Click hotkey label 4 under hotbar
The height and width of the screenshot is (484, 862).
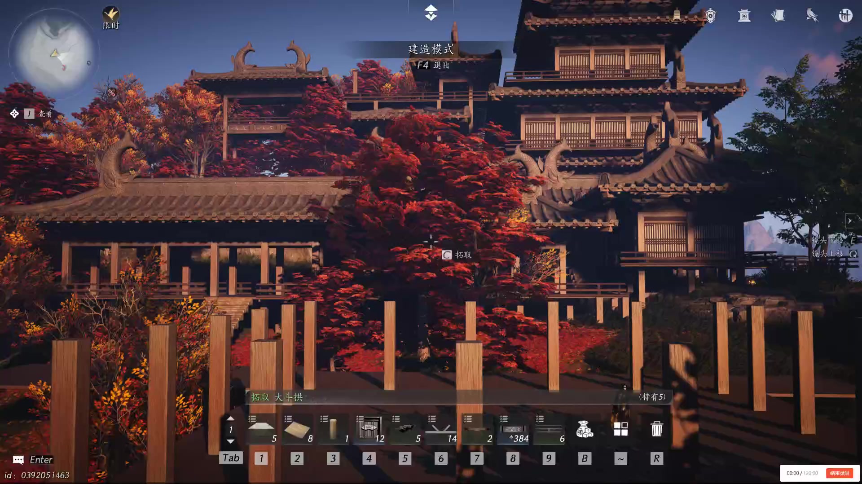[369, 458]
